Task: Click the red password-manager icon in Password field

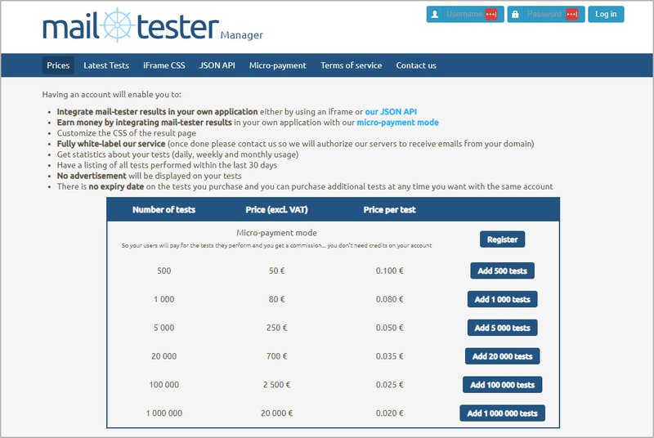Action: pyautogui.click(x=571, y=14)
